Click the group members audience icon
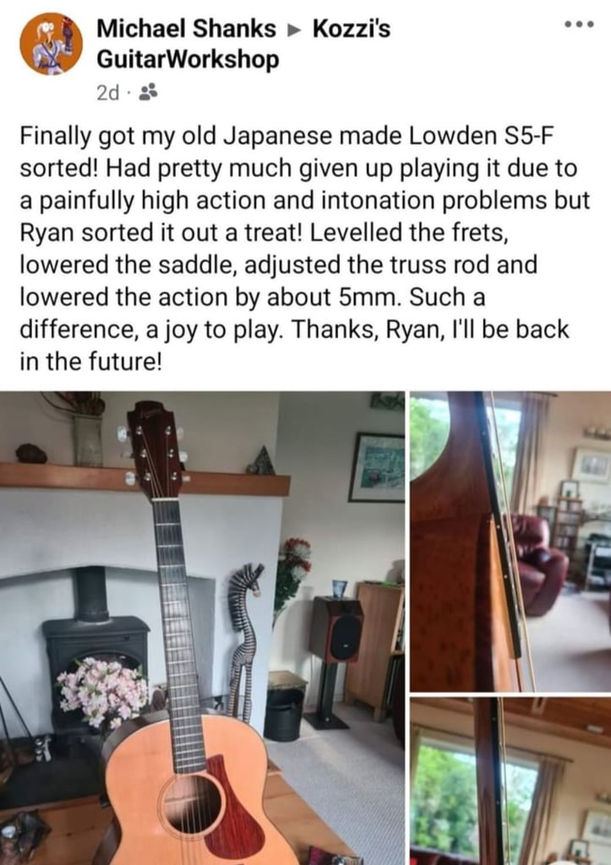This screenshot has width=611, height=865. tap(148, 93)
